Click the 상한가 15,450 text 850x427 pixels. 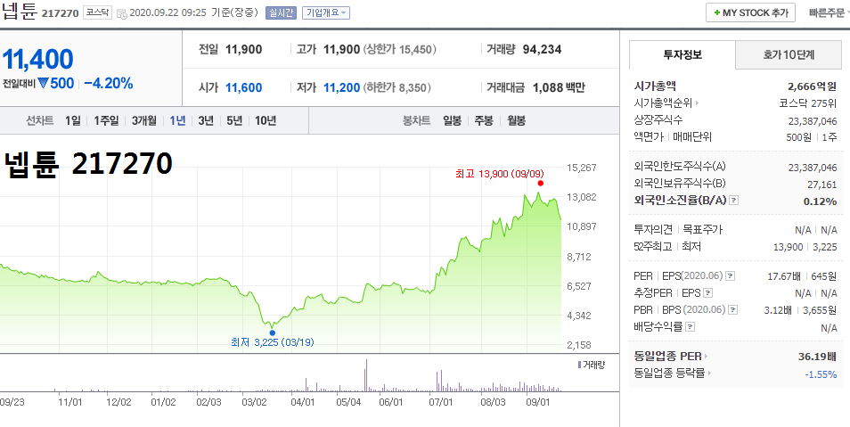[399, 49]
